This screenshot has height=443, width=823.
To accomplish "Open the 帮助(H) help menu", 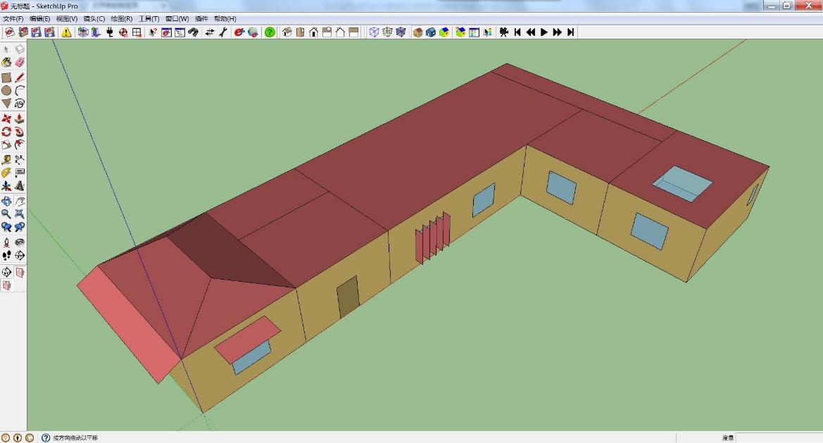I will coord(225,19).
